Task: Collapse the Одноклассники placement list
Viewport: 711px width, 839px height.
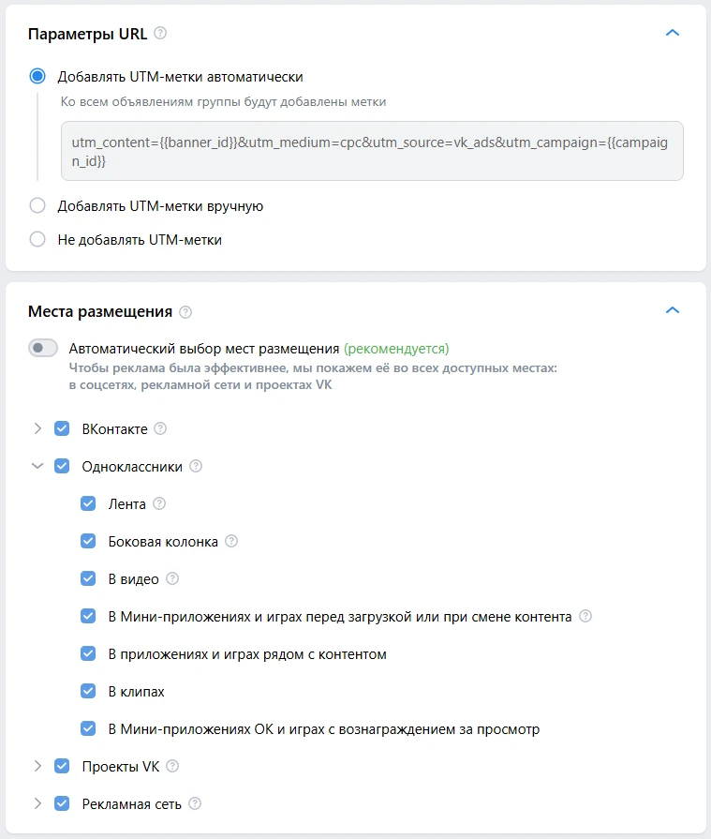Action: point(37,466)
